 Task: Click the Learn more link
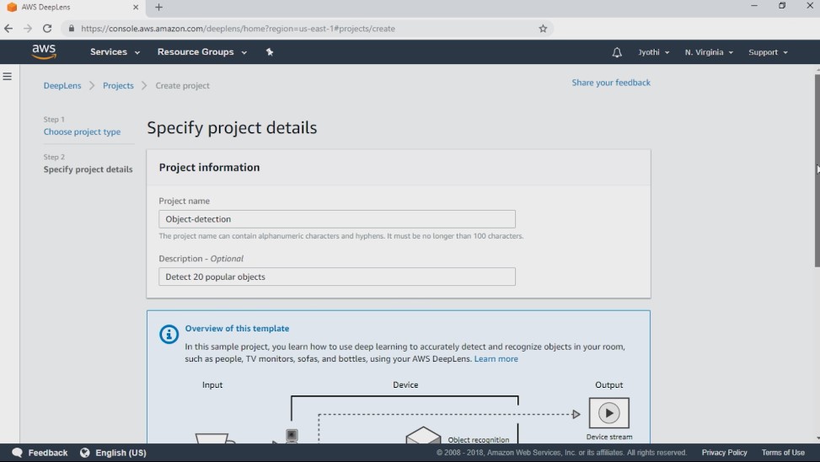496,359
